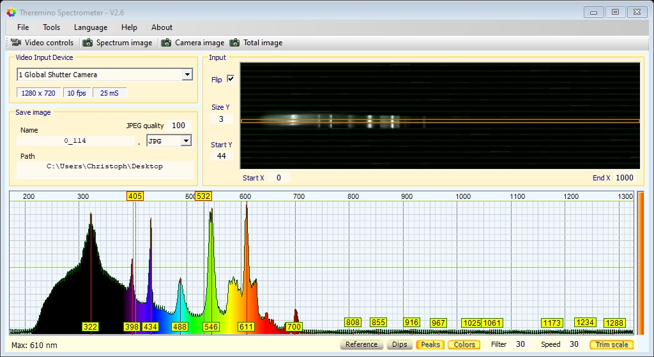Click the 10 fps frame rate field
654x357 pixels.
(77, 93)
